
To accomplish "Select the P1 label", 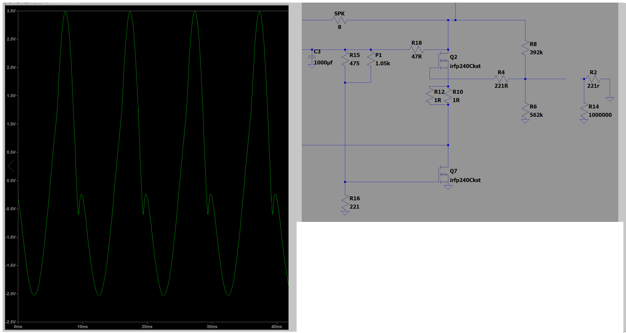I will (378, 55).
